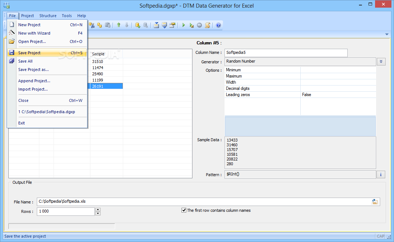The height and width of the screenshot is (242, 394).
Task: Select sample cell 11199
Action: click(x=106, y=80)
